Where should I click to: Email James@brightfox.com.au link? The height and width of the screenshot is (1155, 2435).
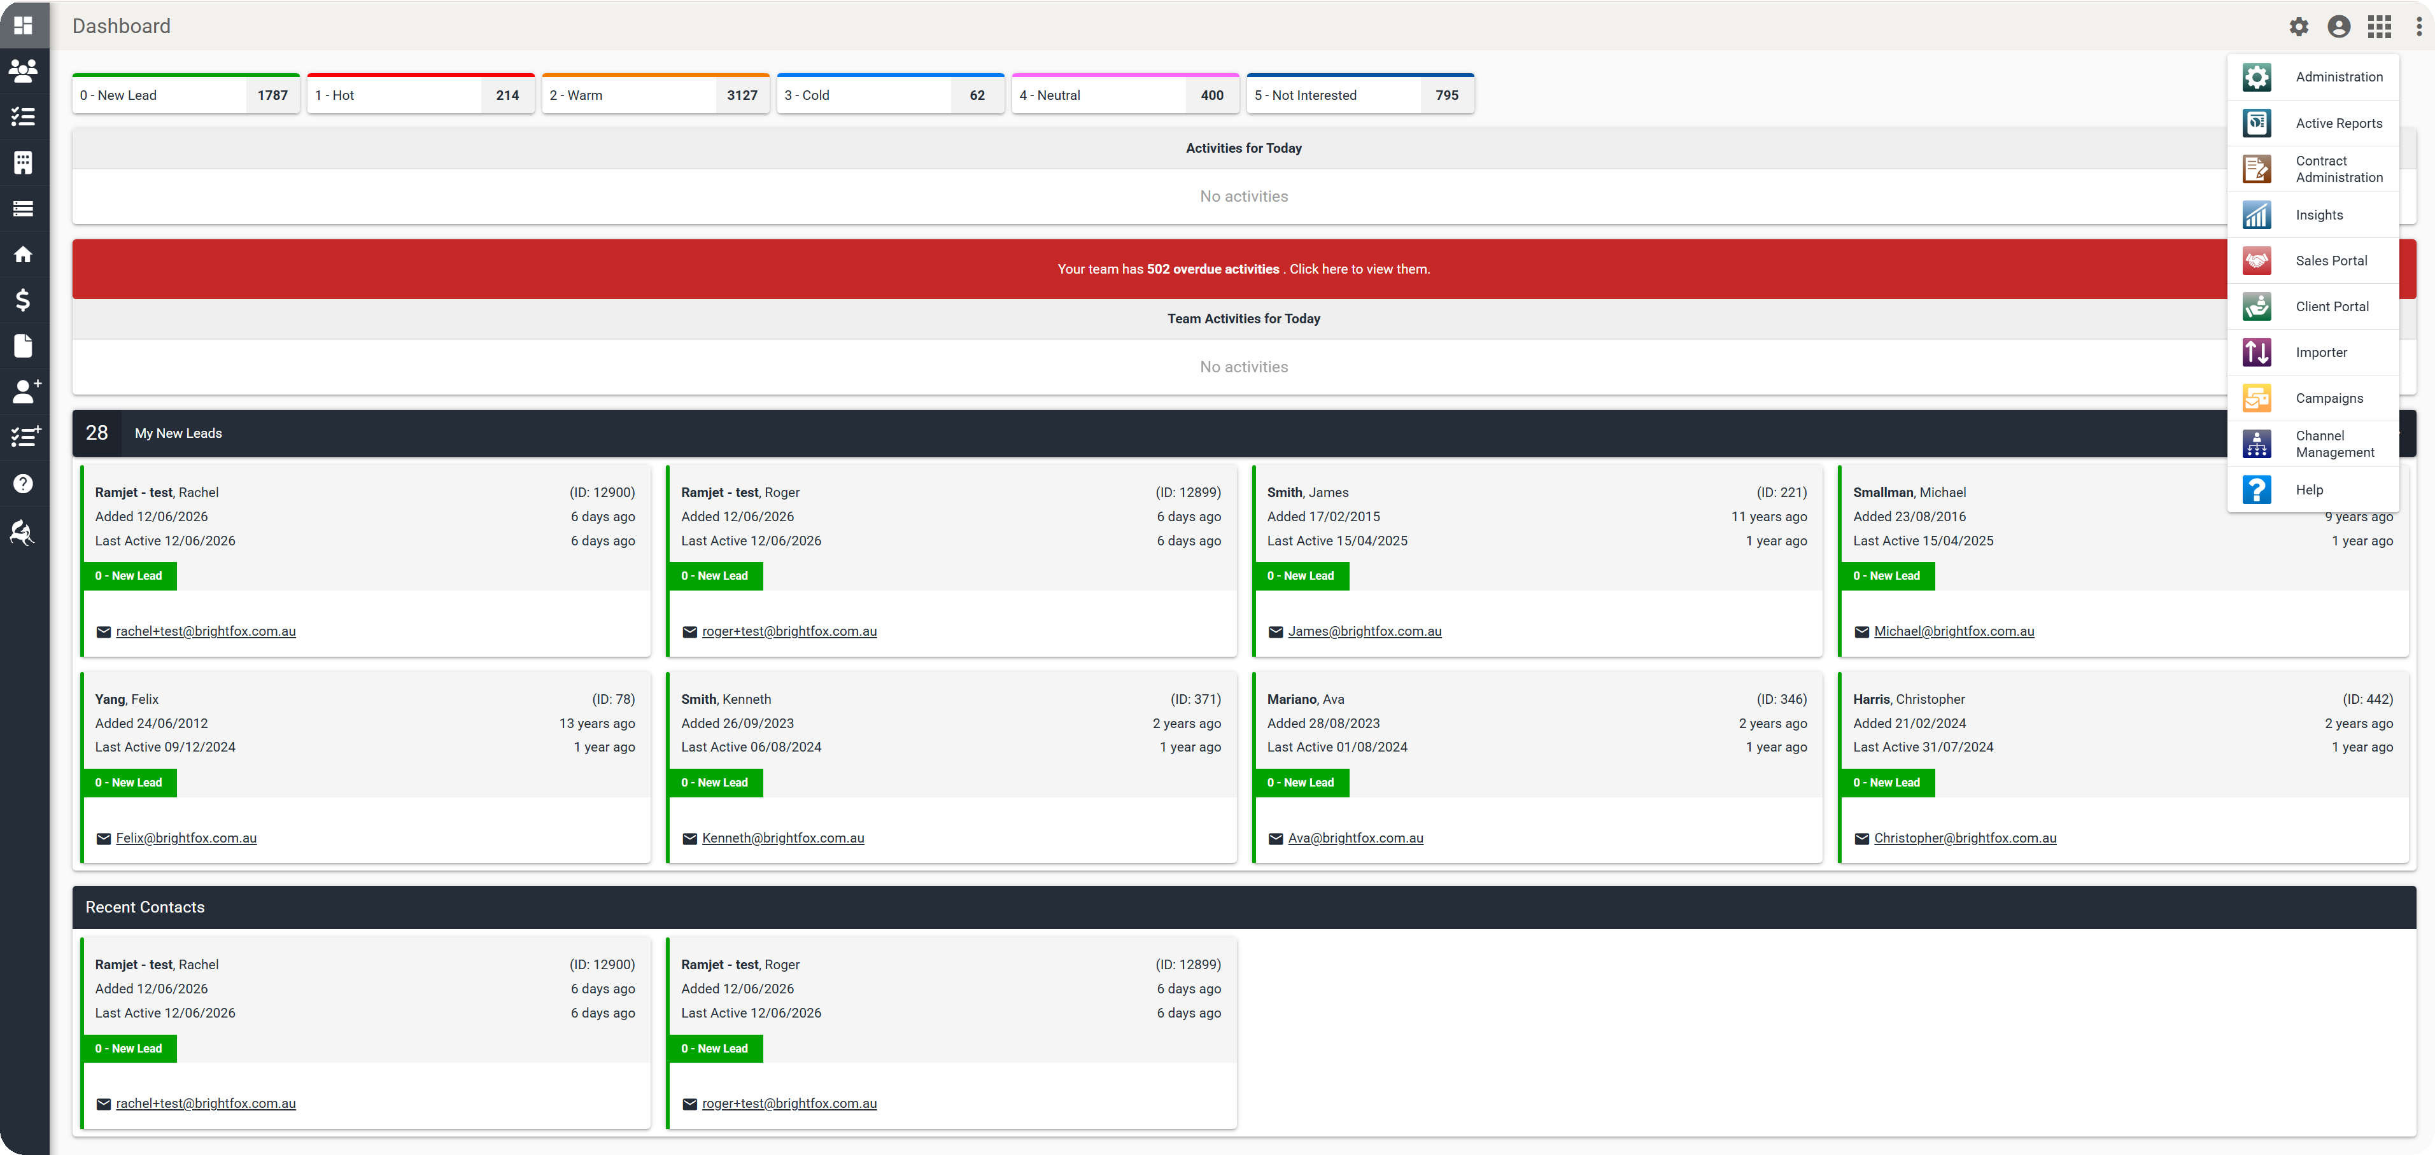coord(1364,631)
